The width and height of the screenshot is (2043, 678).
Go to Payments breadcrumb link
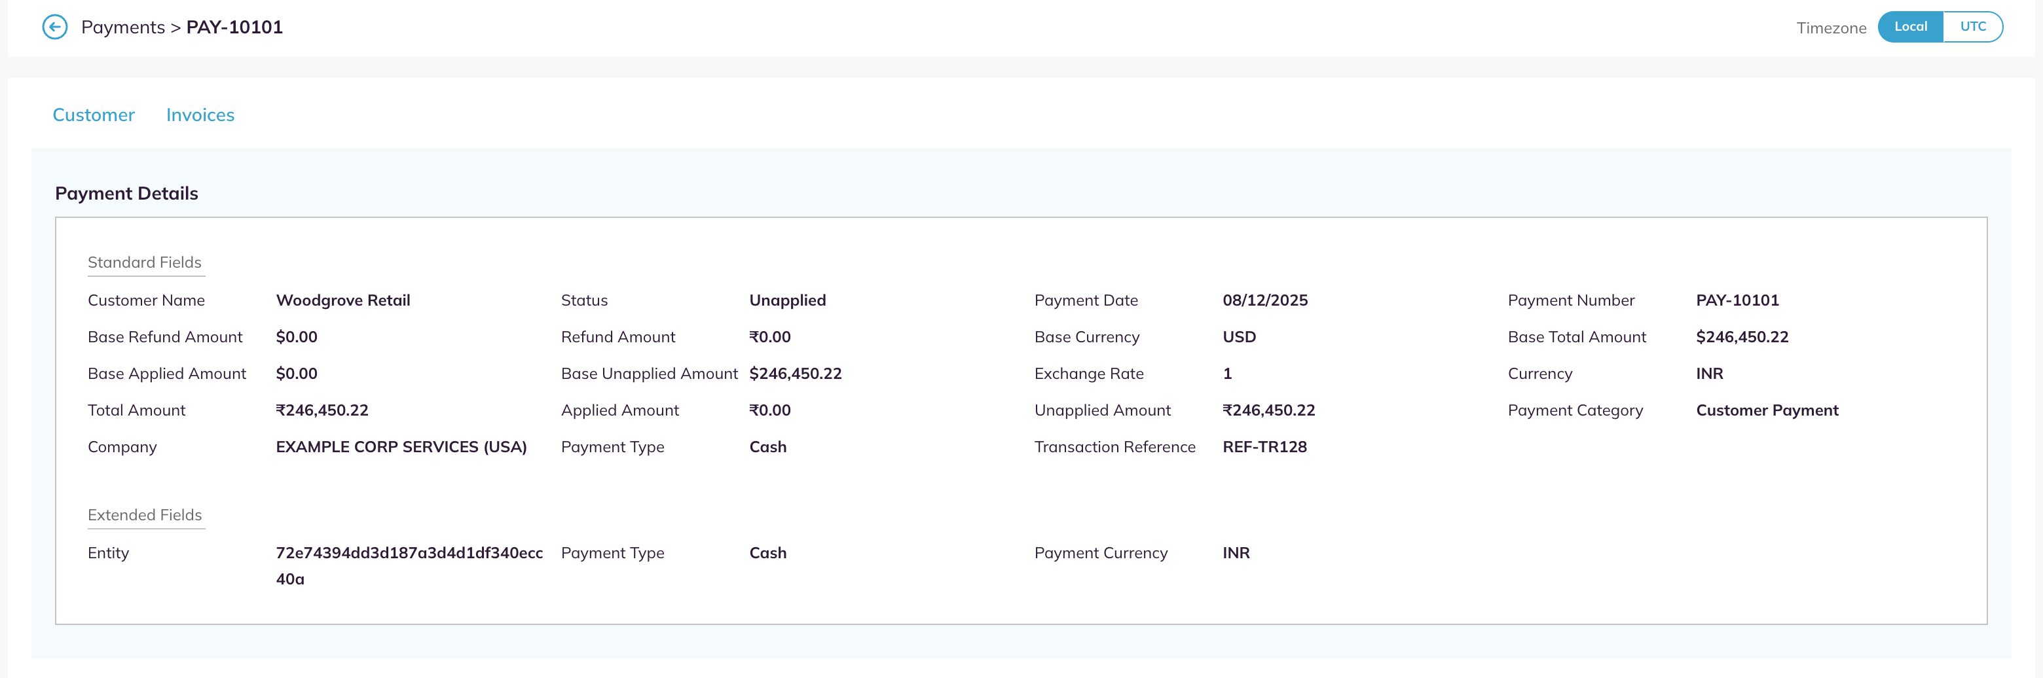pos(123,27)
